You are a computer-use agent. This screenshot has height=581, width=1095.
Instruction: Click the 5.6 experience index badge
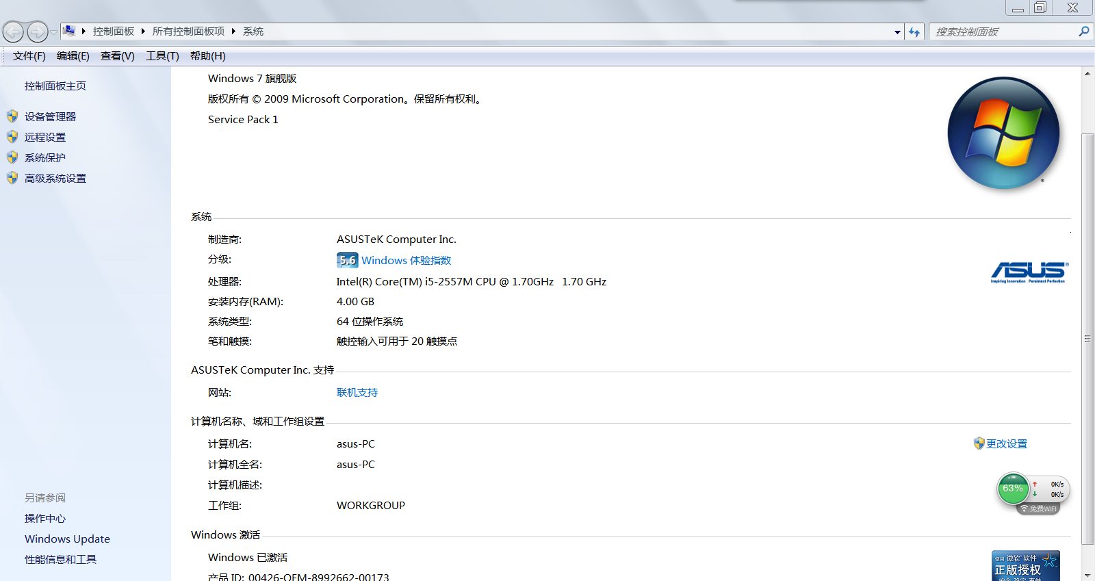click(348, 260)
